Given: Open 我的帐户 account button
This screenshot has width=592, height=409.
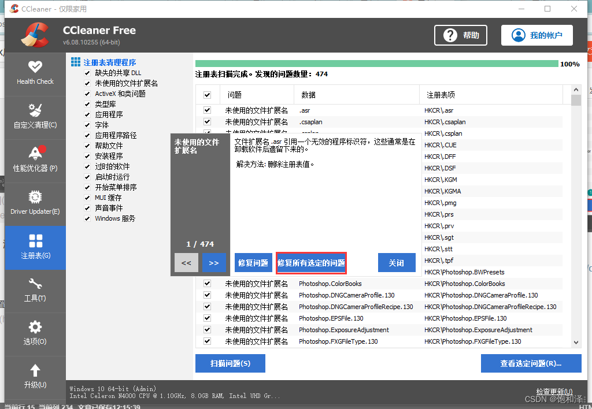Looking at the screenshot, I should point(537,35).
